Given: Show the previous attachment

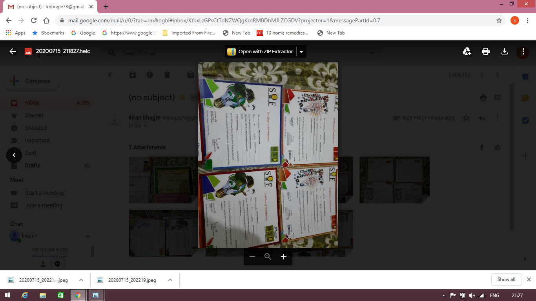Looking at the screenshot, I should point(14,155).
